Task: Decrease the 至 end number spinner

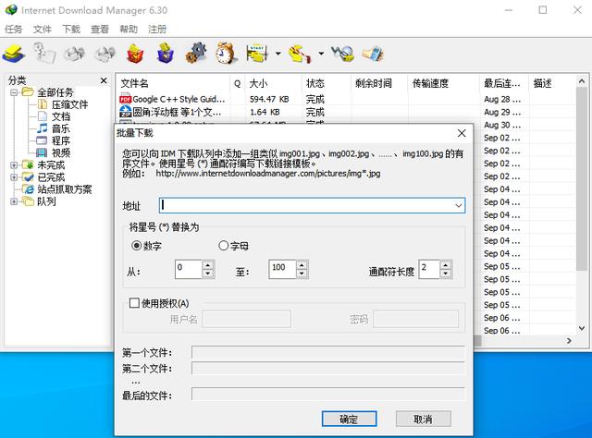Action: coord(302,274)
